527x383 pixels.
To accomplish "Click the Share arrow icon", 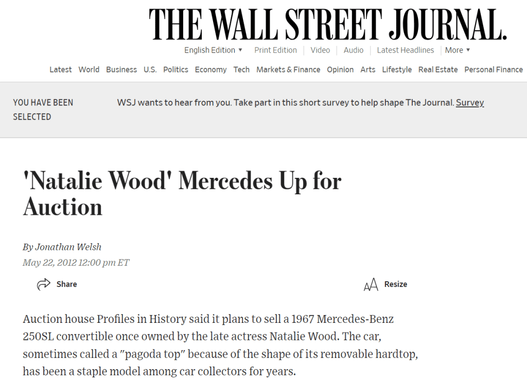I will pos(44,284).
